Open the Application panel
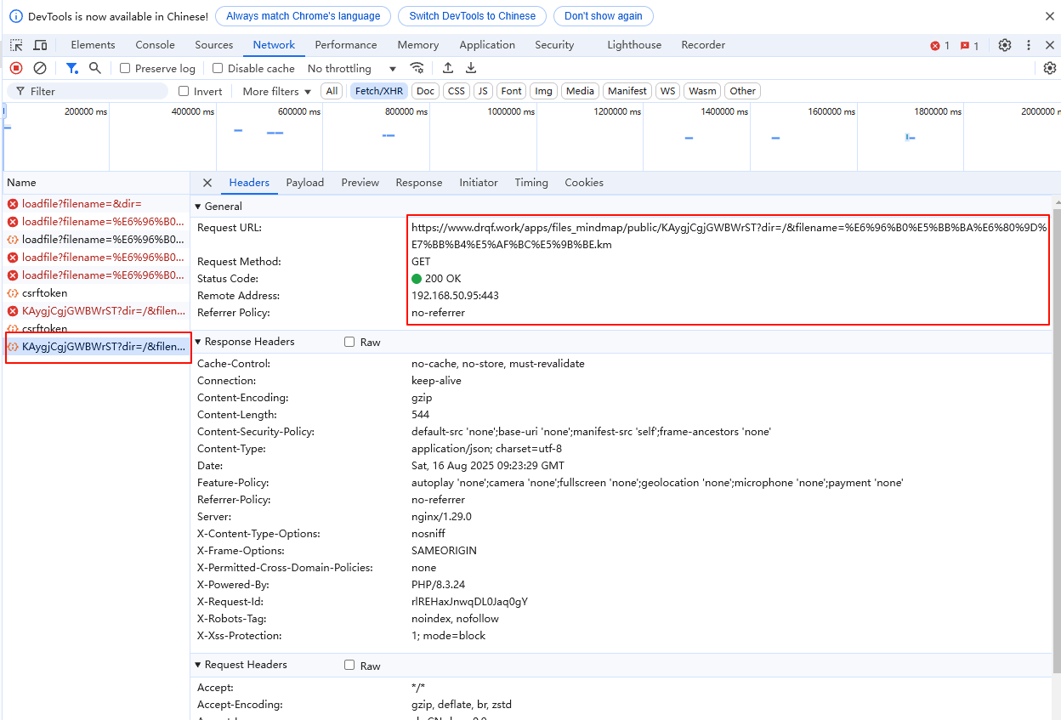Viewport: 1061px width, 720px height. (x=487, y=45)
